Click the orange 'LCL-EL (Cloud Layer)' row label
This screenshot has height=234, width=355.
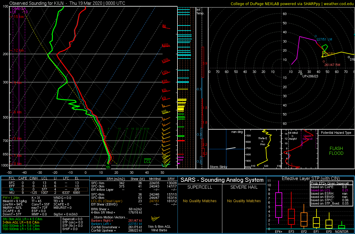pyautogui.click(x=106, y=201)
